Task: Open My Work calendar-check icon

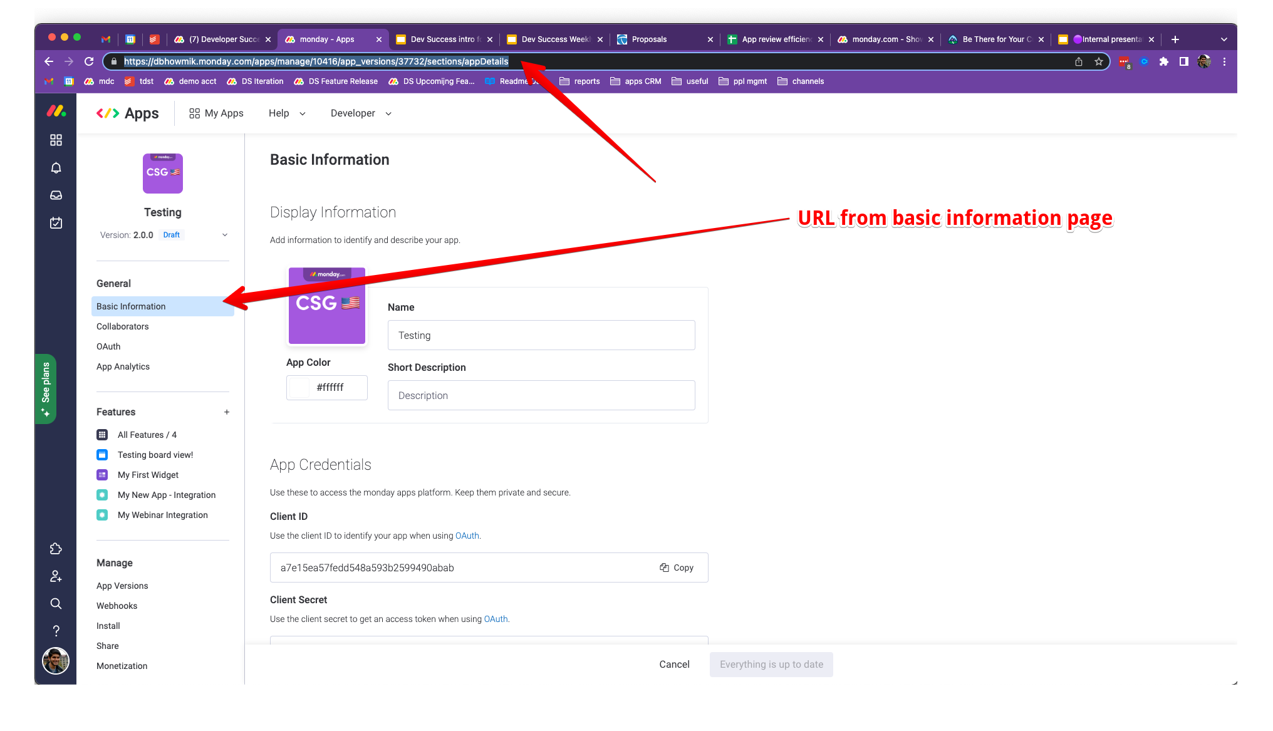Action: 56,223
